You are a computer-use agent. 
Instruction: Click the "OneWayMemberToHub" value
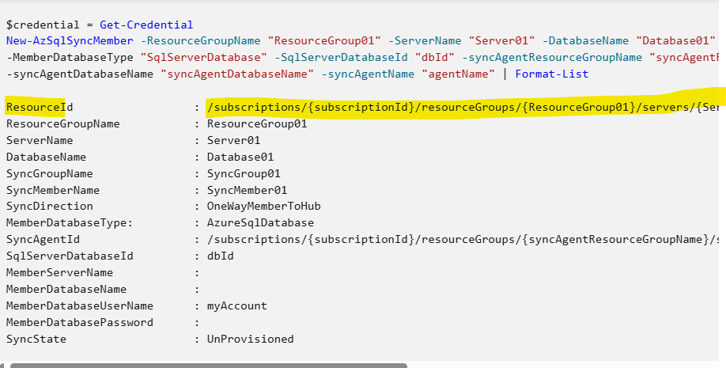tap(264, 207)
